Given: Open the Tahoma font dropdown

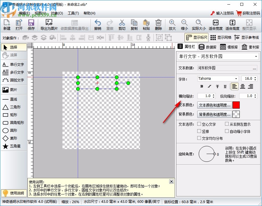Looking at the screenshot, I should [236, 79].
